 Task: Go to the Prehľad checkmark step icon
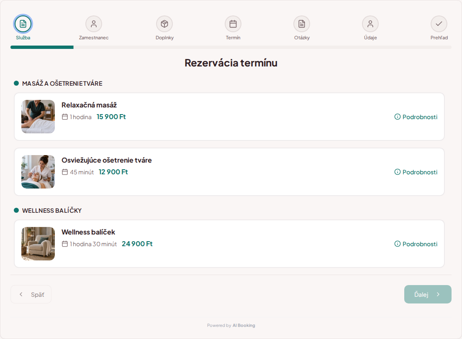point(439,24)
